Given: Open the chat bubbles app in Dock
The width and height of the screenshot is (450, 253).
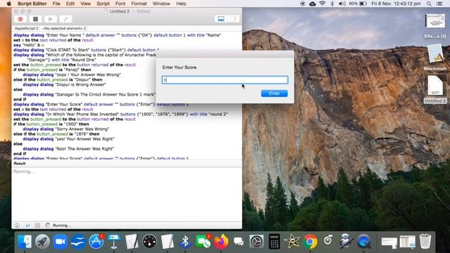Looking at the screenshot, I should pyautogui.click(x=238, y=241).
